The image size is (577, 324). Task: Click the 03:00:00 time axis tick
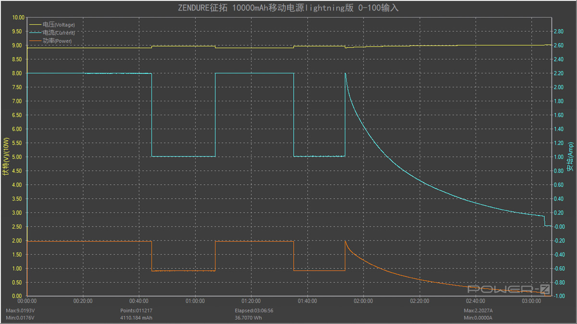(531, 301)
